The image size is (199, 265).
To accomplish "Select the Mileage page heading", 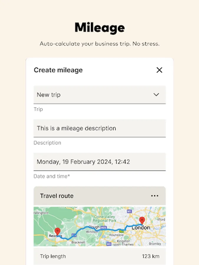I will point(99,27).
